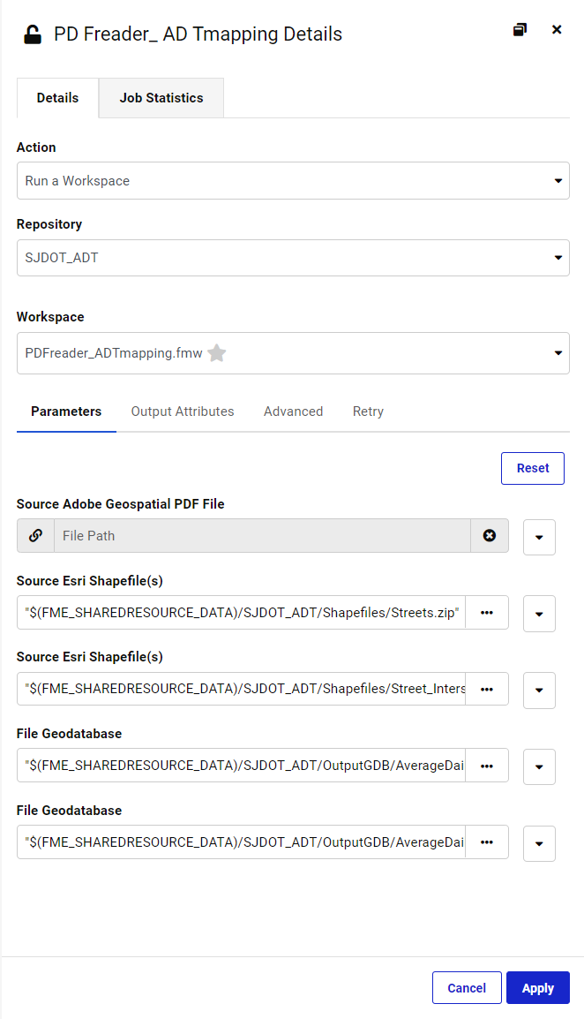Open dropdown arrow beside Street_Inters field
Screen dimensions: 584x1019
[x=539, y=691]
